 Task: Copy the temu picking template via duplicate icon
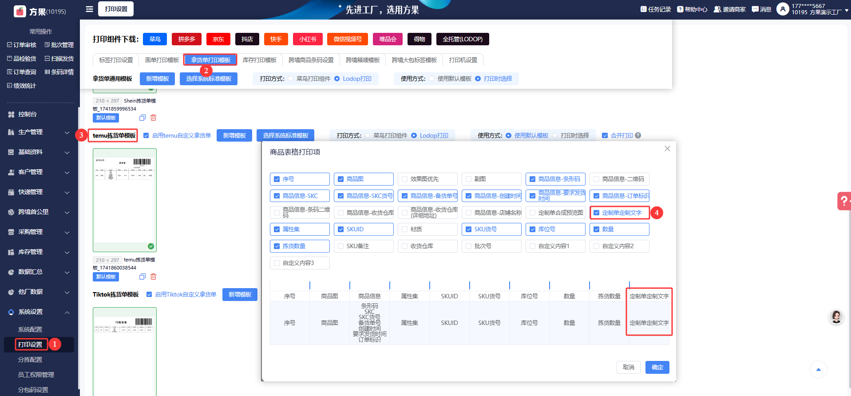tap(142, 277)
